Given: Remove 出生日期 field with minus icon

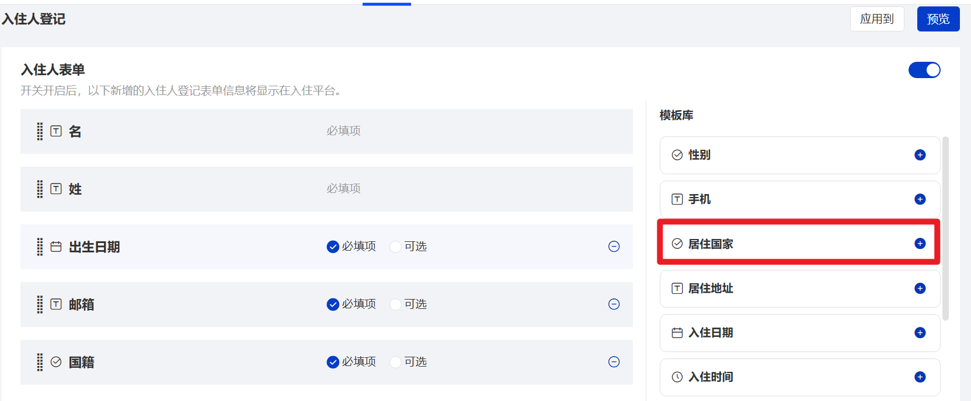Looking at the screenshot, I should [x=614, y=247].
